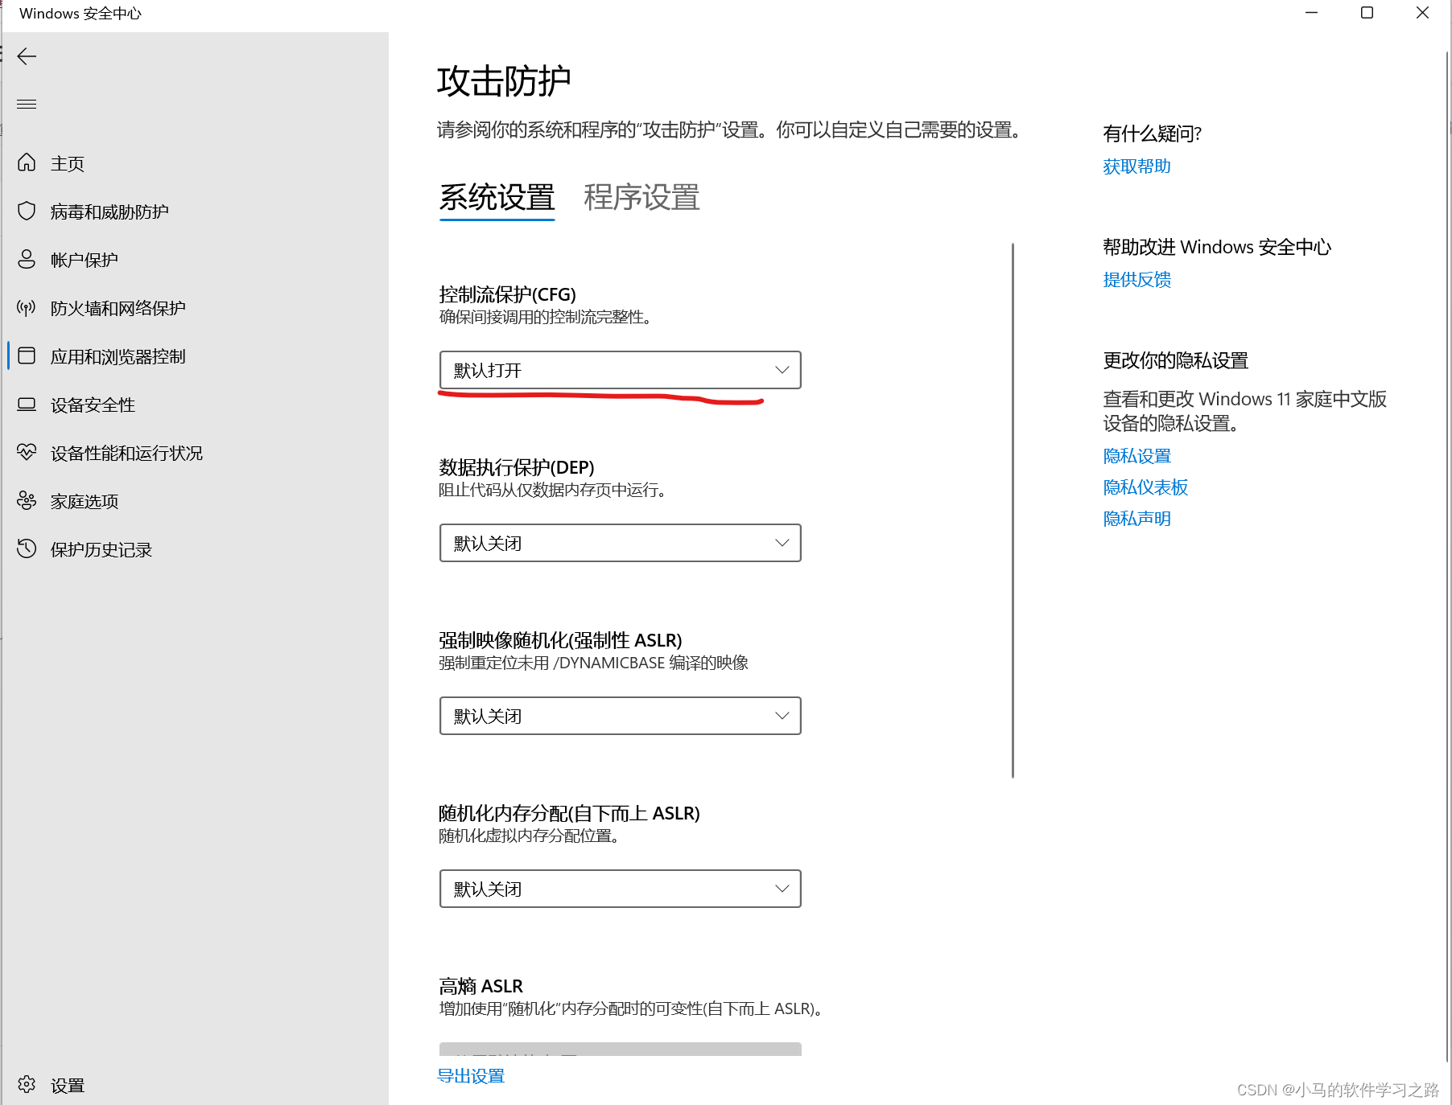The width and height of the screenshot is (1452, 1105).
Task: Open the 控制流保护(CFG) dropdown
Action: click(x=621, y=370)
